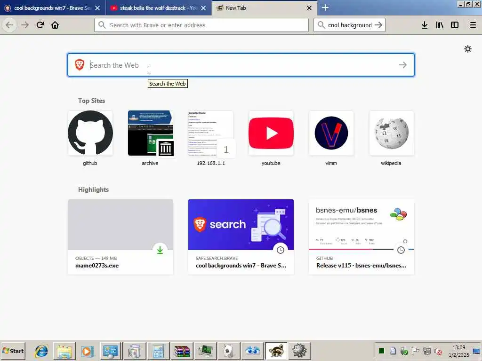Close the 'cool backgrounds win7' tab
Screen dimensions: 482x361
coord(97,8)
